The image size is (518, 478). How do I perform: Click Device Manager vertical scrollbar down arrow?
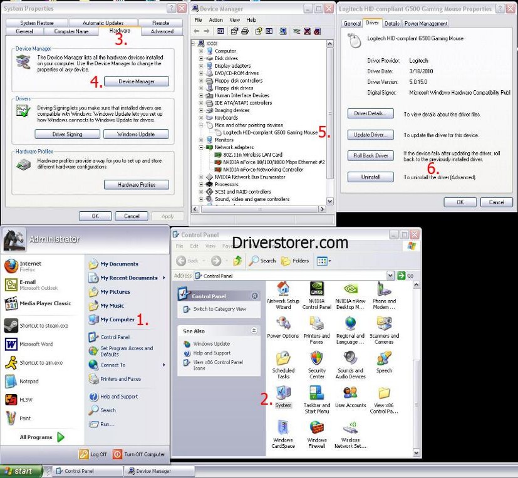[x=329, y=201]
